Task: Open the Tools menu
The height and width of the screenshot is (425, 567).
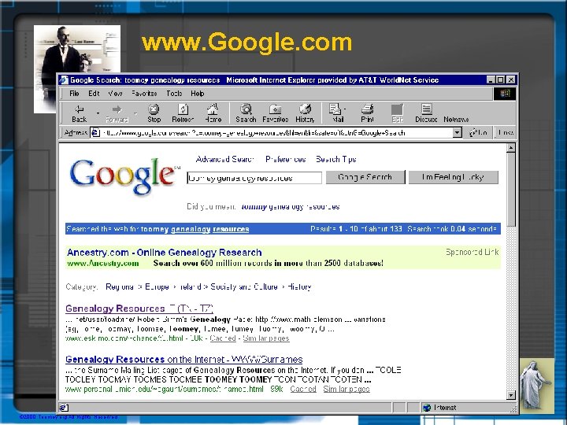Action: [174, 94]
